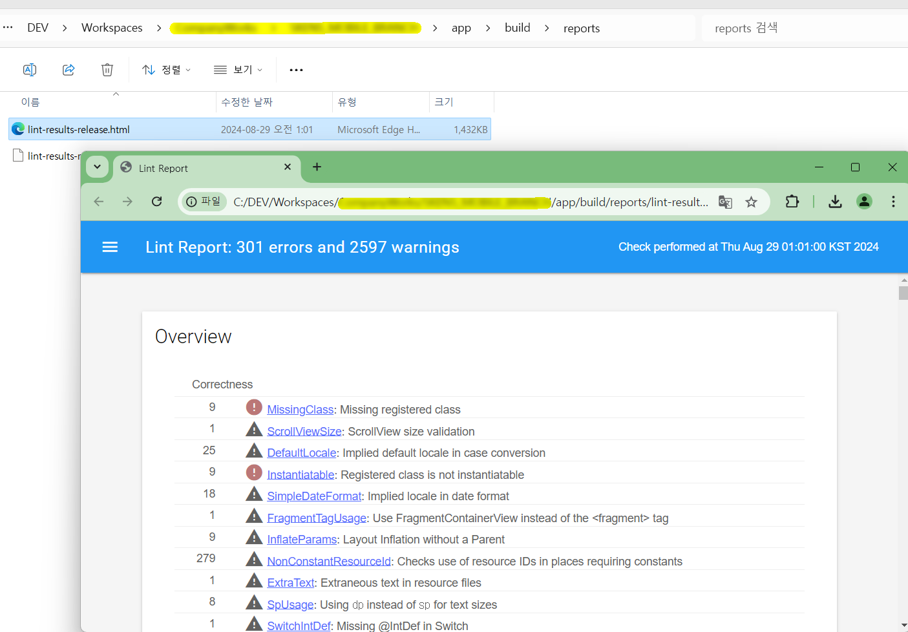908x632 pixels.
Task: Expand the chevron after build breadcrumb
Action: [x=547, y=28]
